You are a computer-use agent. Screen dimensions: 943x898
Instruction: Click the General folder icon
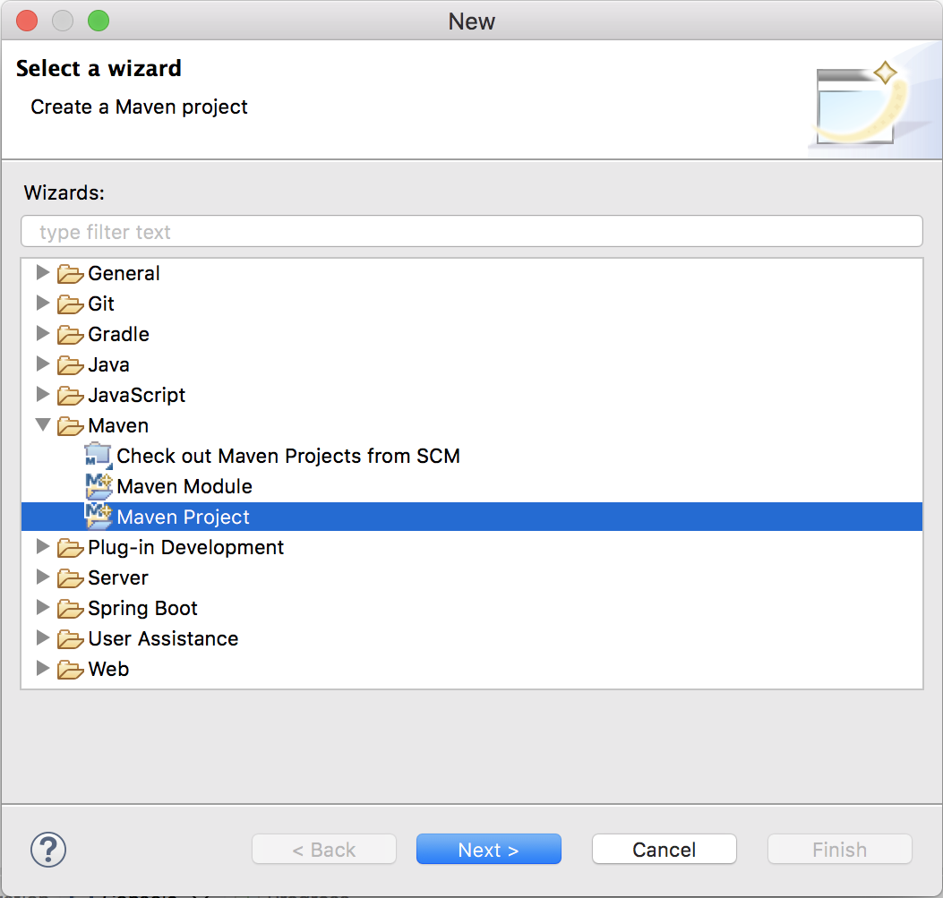71,274
